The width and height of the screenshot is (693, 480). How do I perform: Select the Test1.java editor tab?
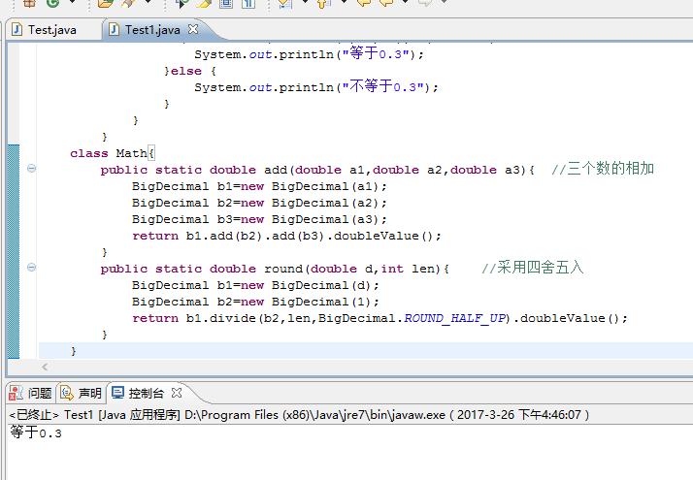tap(152, 29)
